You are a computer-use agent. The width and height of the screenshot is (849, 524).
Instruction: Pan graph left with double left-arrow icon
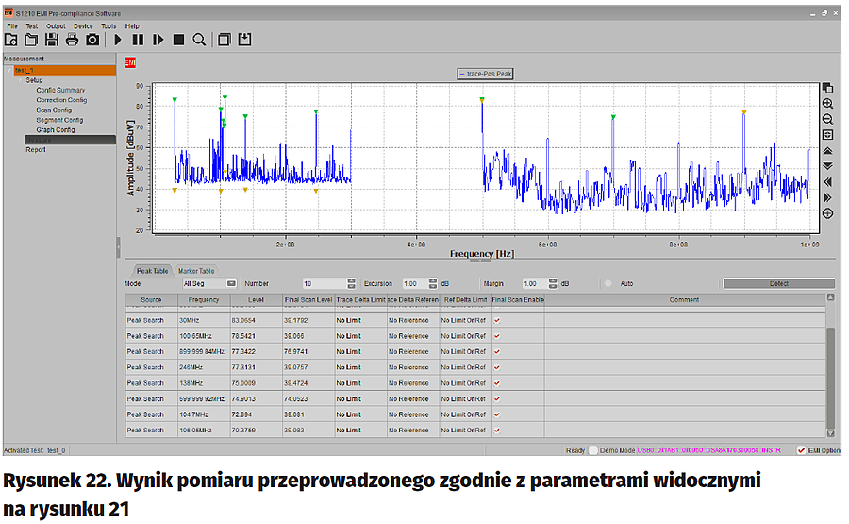[827, 181]
